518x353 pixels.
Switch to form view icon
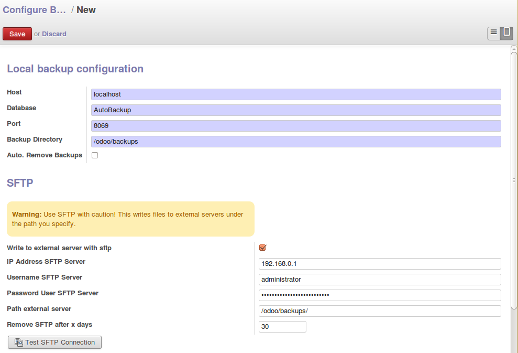click(506, 33)
